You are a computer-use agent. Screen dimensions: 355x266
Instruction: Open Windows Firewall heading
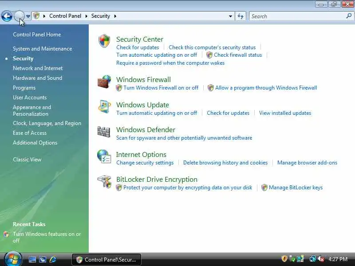pos(143,80)
